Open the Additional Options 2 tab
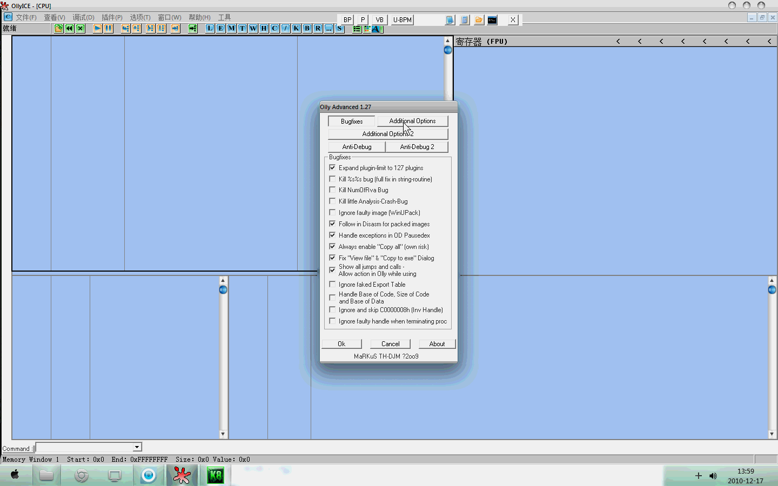 pyautogui.click(x=388, y=134)
